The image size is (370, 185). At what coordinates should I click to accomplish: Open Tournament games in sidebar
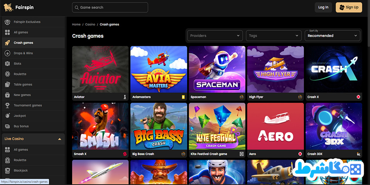(33, 105)
